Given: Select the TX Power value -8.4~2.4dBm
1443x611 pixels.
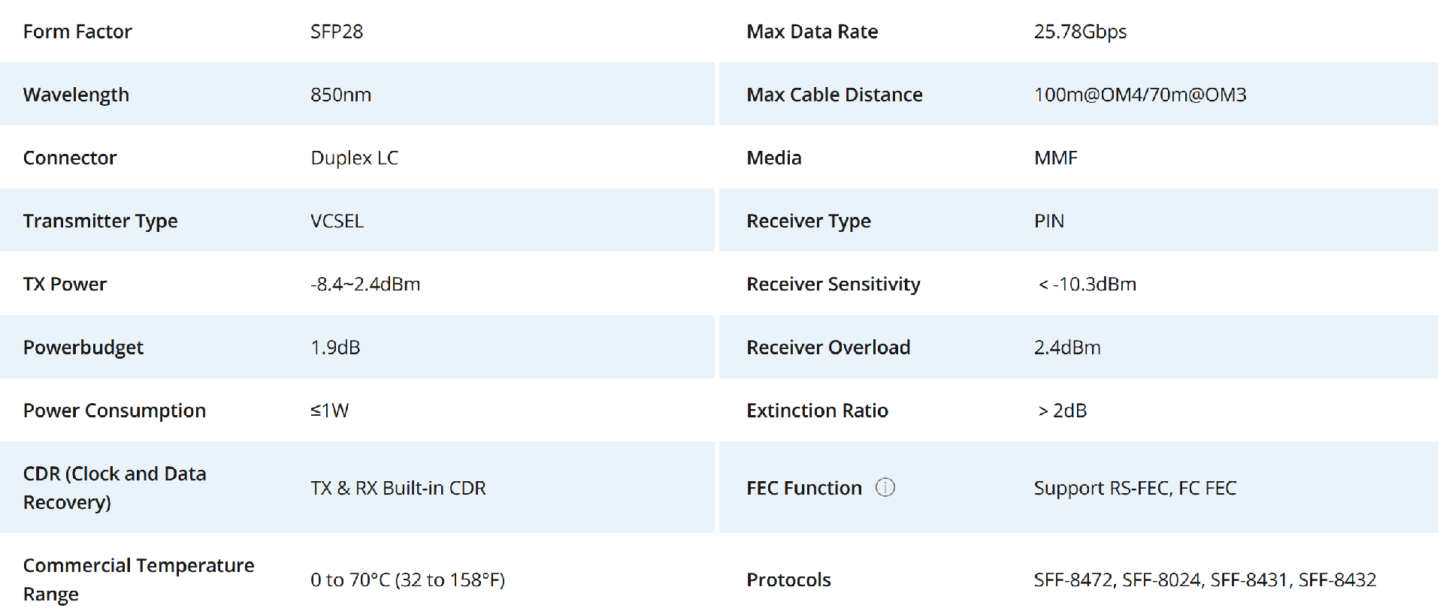Looking at the screenshot, I should click(365, 284).
